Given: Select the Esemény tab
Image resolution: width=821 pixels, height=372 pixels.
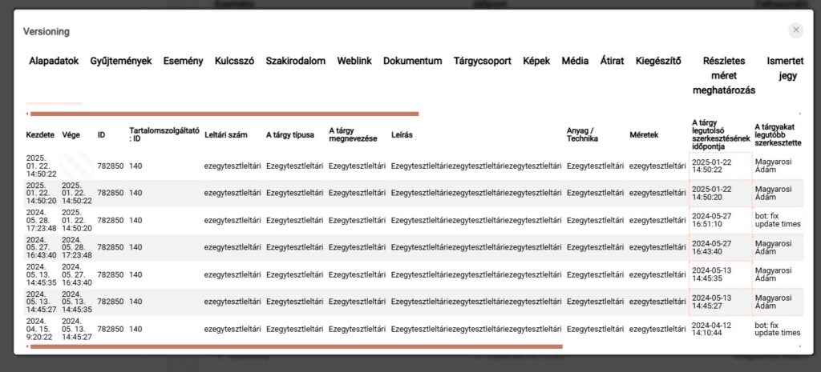Looking at the screenshot, I should click(184, 61).
